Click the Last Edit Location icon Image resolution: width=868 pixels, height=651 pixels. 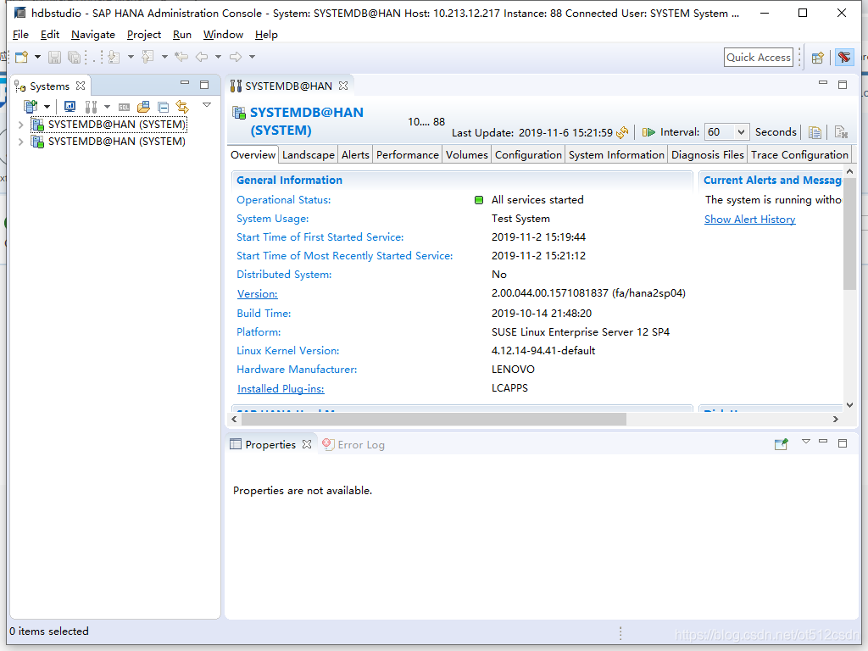(x=181, y=57)
